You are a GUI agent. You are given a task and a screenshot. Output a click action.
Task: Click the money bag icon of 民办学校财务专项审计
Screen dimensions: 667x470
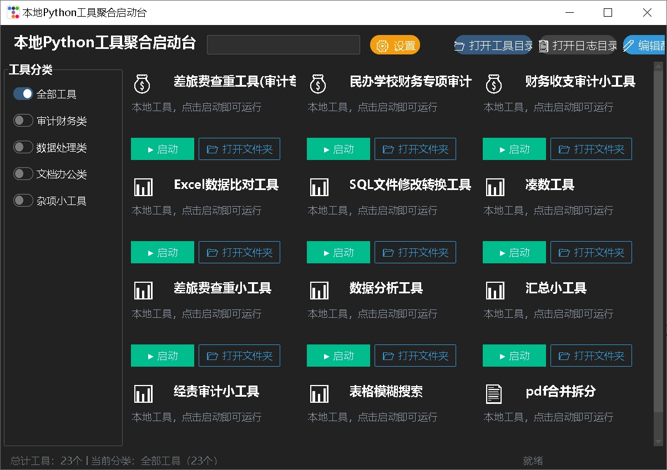[x=319, y=84]
